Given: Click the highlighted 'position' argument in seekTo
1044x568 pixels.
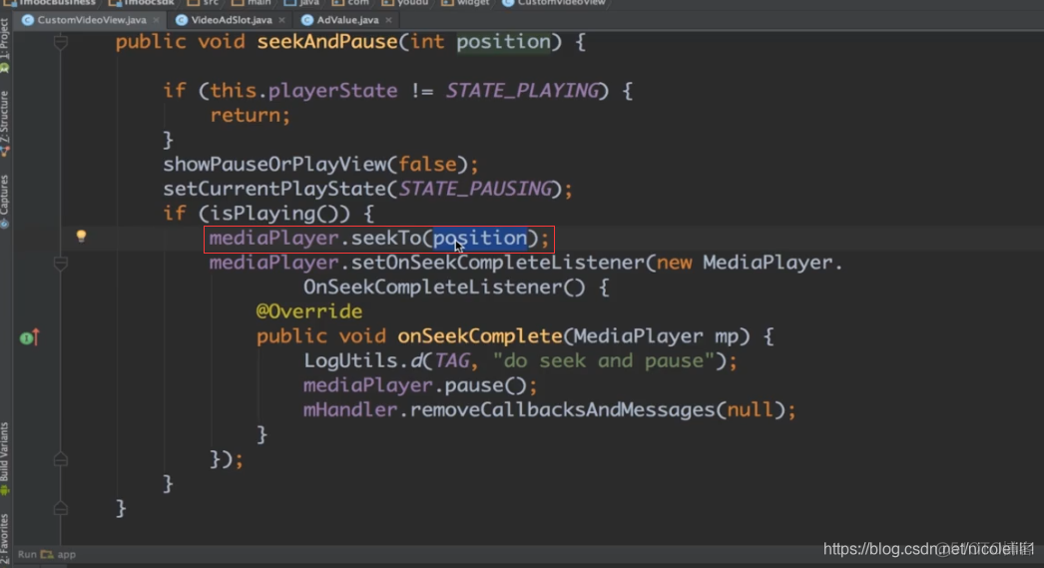Looking at the screenshot, I should point(479,239).
